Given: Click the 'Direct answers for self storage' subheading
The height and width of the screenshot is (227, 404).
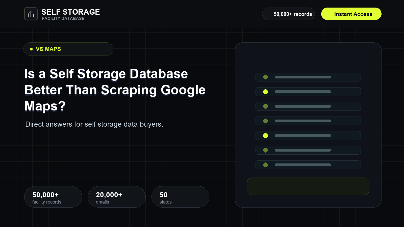Looking at the screenshot, I should 94,124.
